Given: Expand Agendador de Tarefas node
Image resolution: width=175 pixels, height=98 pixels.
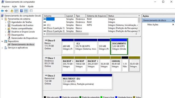Looking at the screenshot, I should (6, 22).
